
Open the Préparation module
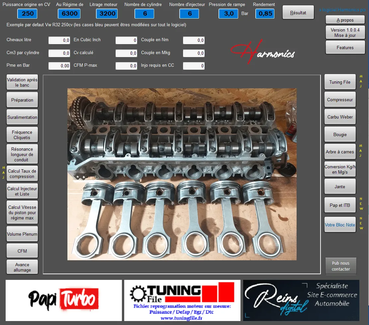click(x=22, y=100)
